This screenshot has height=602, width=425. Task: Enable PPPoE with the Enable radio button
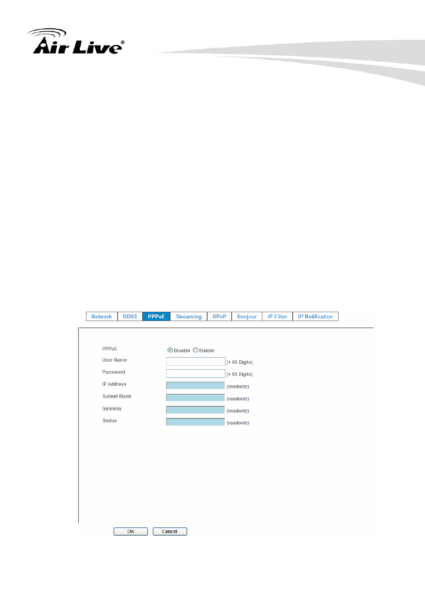[196, 350]
